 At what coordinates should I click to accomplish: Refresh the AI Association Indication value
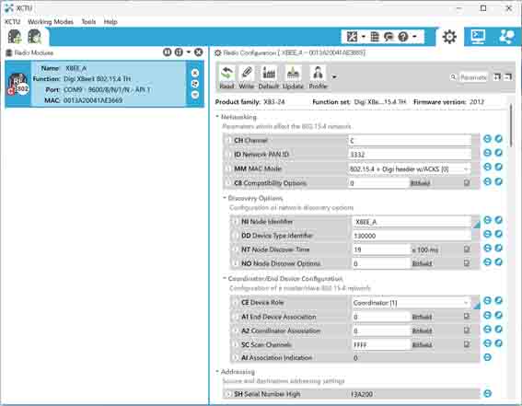coord(487,357)
